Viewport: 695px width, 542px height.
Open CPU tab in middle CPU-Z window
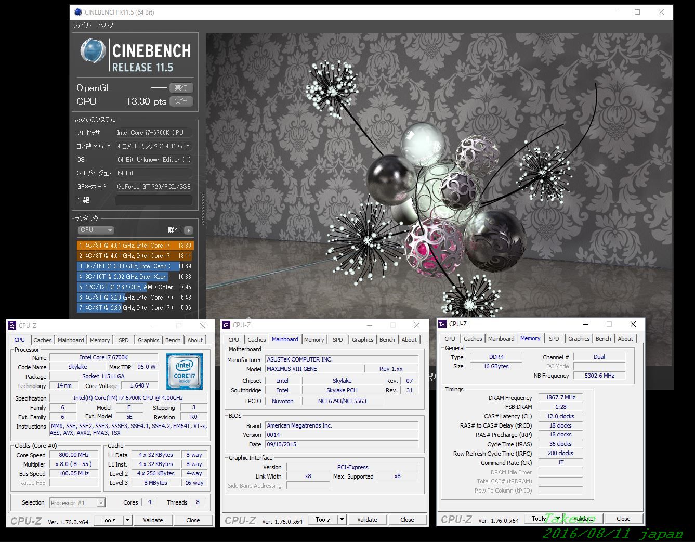pyautogui.click(x=234, y=340)
